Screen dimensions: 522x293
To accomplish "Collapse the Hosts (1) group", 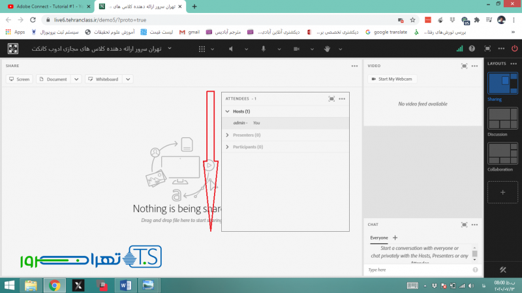I will point(227,111).
